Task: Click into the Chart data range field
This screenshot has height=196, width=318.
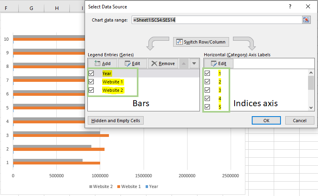Action: pyautogui.click(x=215, y=20)
